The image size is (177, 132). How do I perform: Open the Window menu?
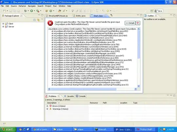[x=62, y=6]
